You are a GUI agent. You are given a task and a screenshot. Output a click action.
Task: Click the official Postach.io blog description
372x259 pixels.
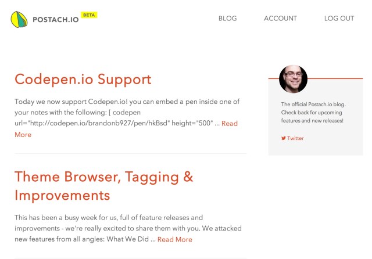[x=313, y=112]
